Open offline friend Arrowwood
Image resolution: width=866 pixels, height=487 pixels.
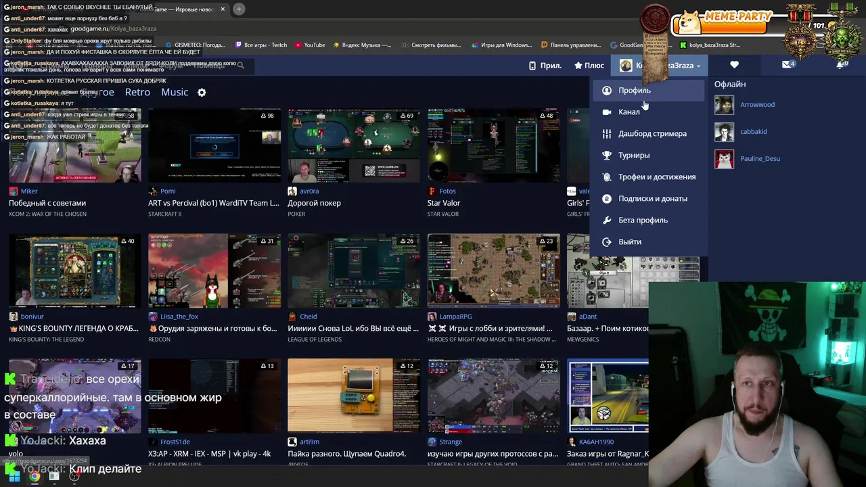[x=757, y=105]
